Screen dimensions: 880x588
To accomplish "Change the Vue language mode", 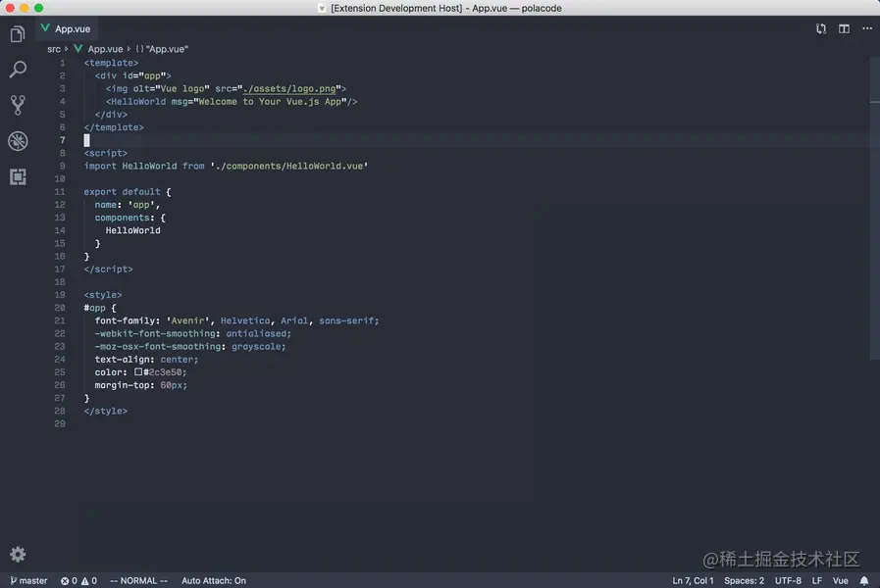I will point(840,581).
